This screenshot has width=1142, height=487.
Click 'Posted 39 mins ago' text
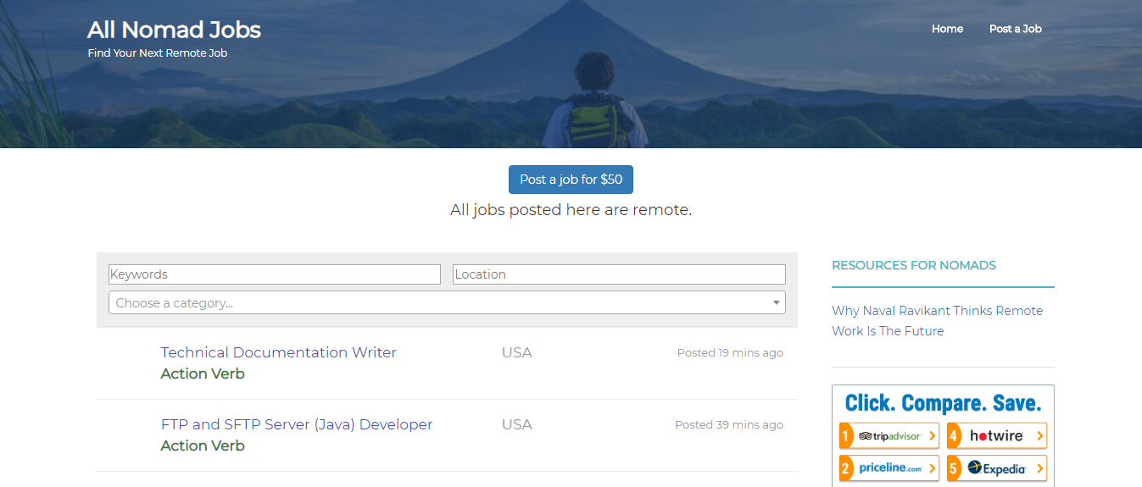click(729, 424)
